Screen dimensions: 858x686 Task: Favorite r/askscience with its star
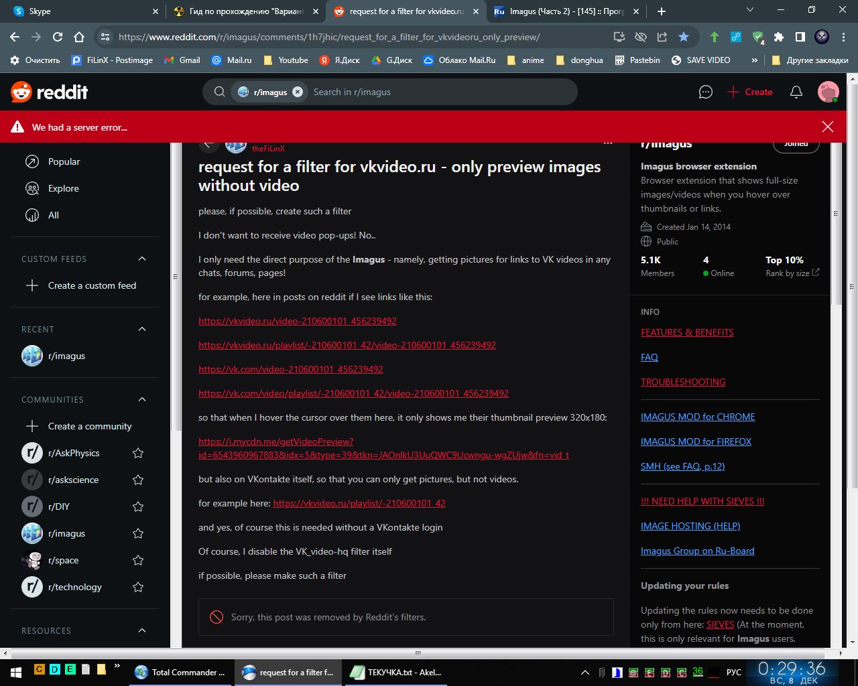[138, 480]
